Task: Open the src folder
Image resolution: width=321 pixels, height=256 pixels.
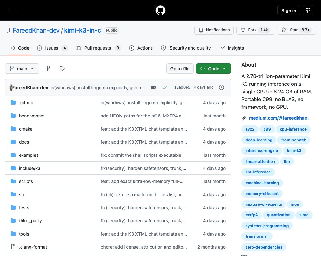Action: click(22, 195)
